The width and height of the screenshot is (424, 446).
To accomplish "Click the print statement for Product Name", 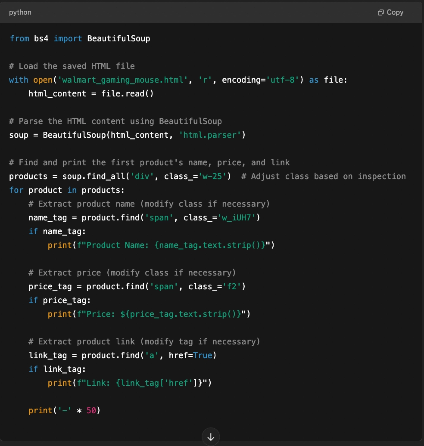I will pyautogui.click(x=161, y=245).
